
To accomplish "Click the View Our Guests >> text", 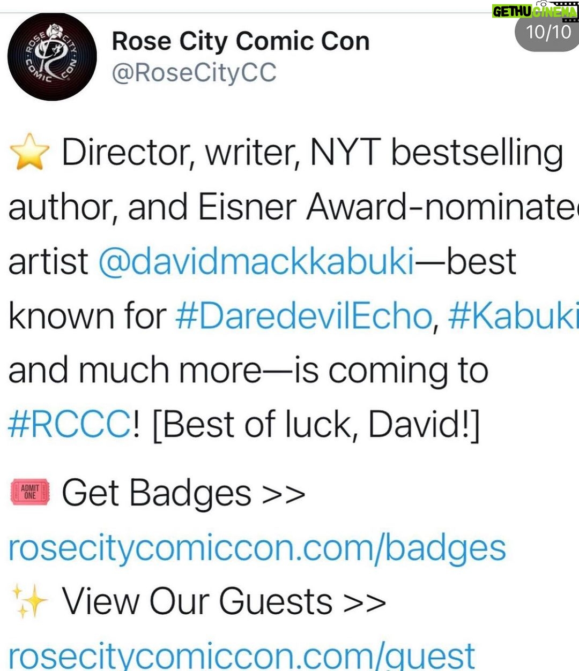I will 224,601.
